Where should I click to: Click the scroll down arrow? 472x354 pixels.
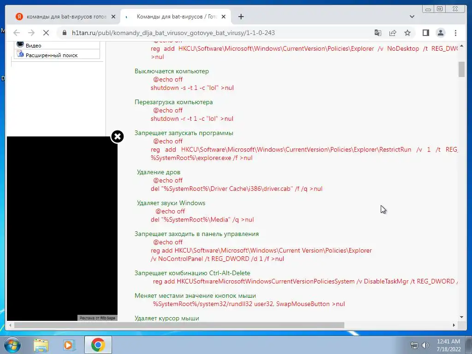point(461,317)
